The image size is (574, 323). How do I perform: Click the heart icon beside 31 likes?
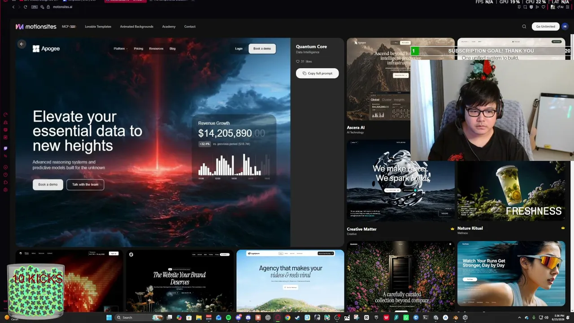coord(297,61)
